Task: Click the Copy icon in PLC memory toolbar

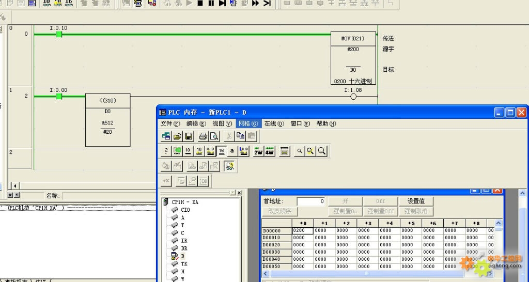Action: point(240,136)
